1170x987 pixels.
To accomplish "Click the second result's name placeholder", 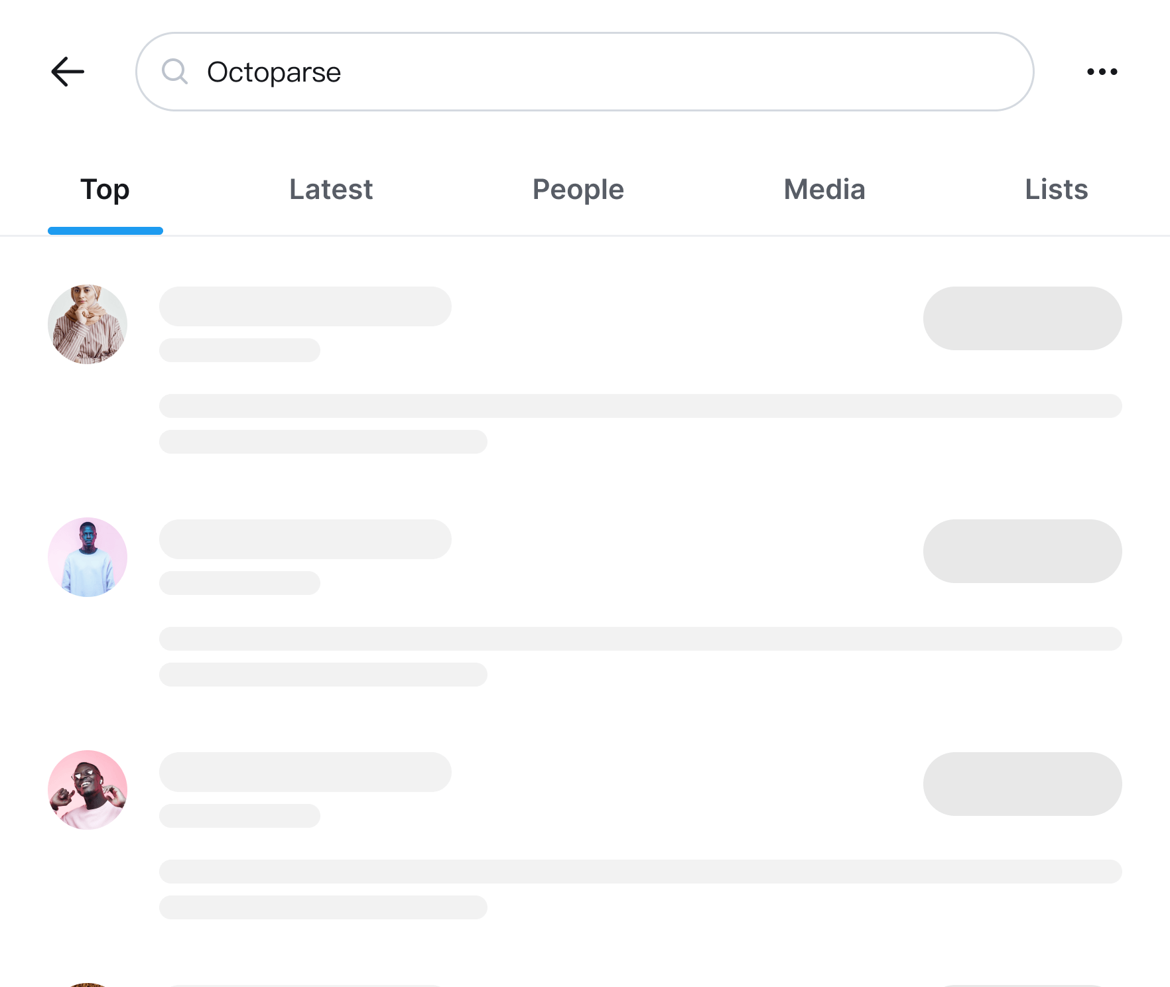I will click(x=305, y=539).
